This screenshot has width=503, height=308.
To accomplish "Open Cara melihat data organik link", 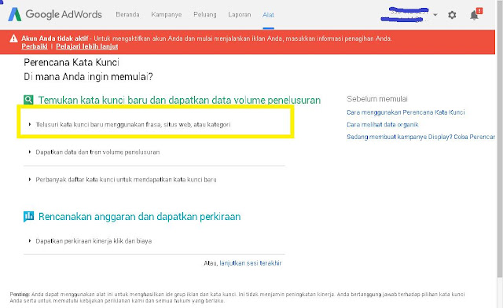I will pyautogui.click(x=383, y=124).
